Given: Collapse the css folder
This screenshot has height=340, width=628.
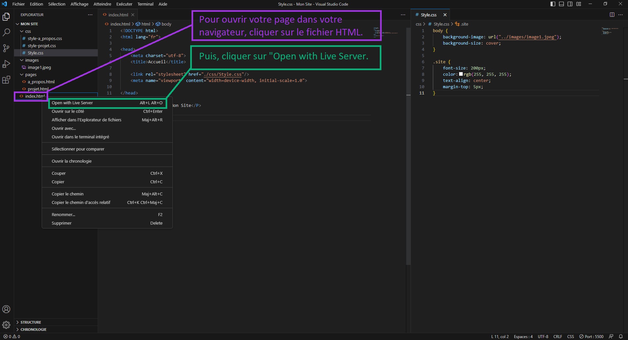Looking at the screenshot, I should point(28,31).
